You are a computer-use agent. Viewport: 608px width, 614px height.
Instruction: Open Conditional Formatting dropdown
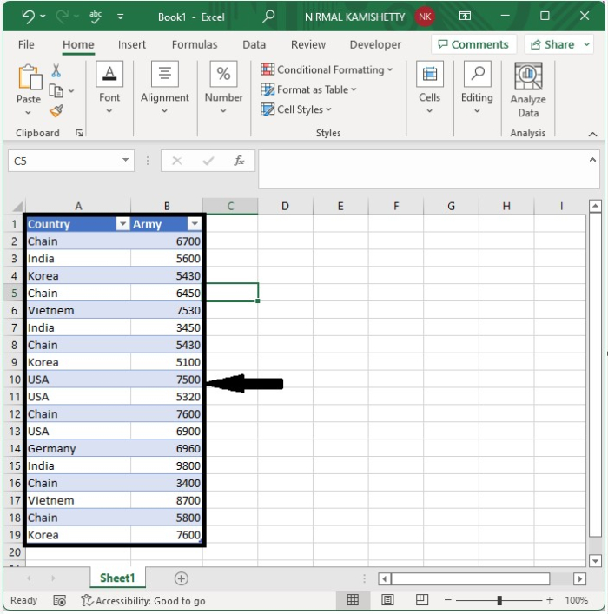pos(327,69)
